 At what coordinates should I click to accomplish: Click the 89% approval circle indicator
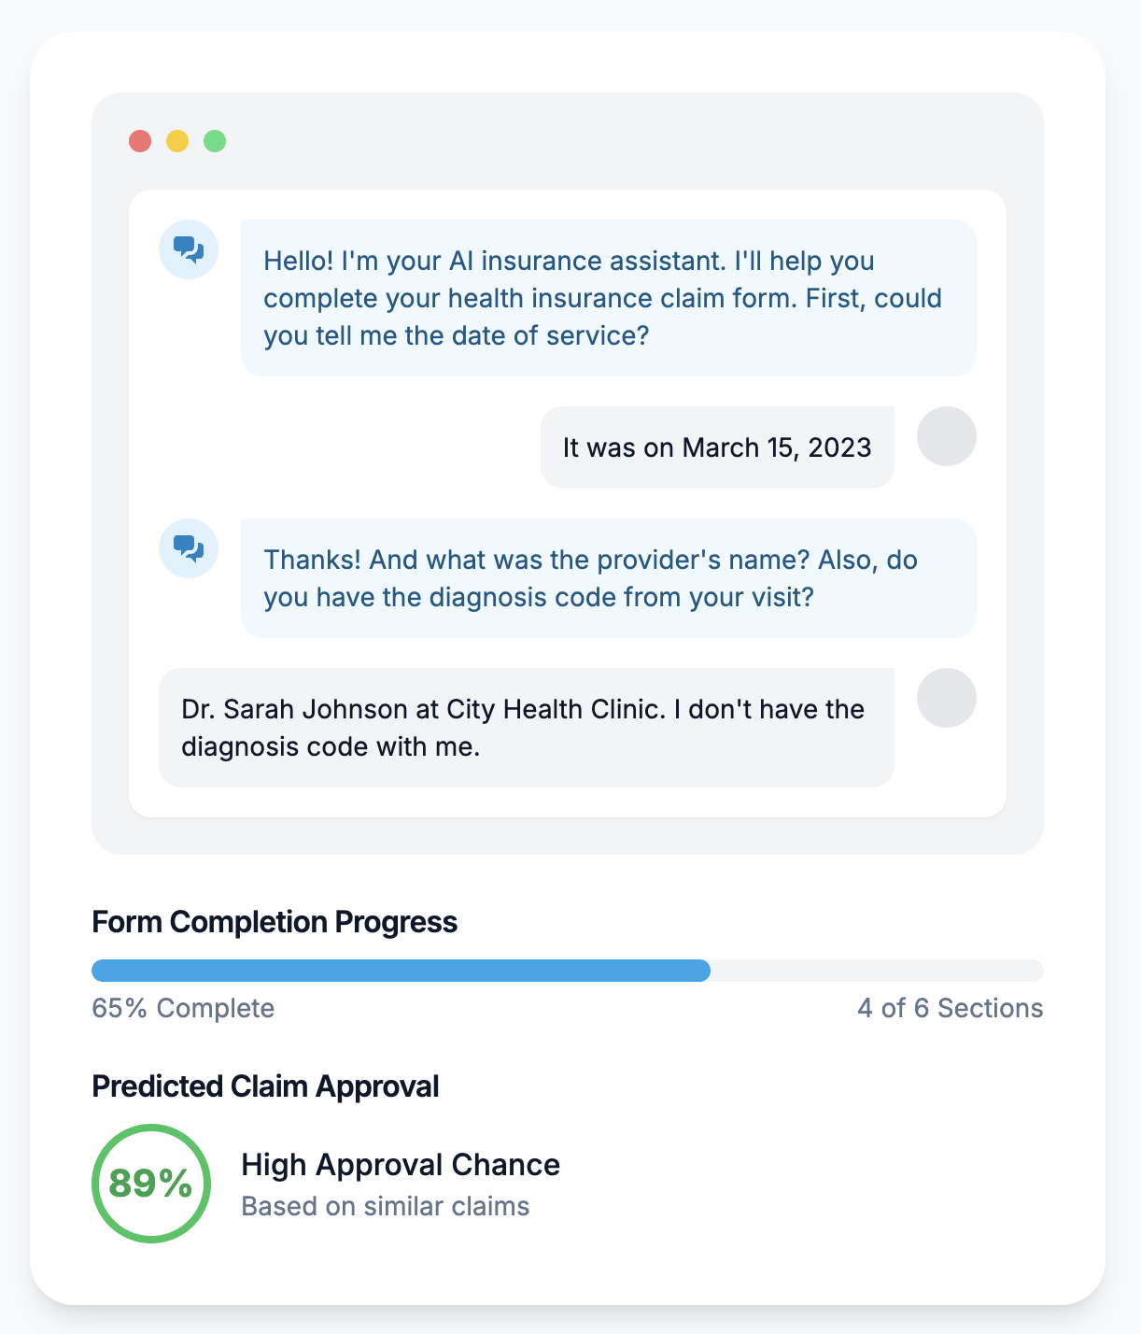pyautogui.click(x=151, y=1184)
